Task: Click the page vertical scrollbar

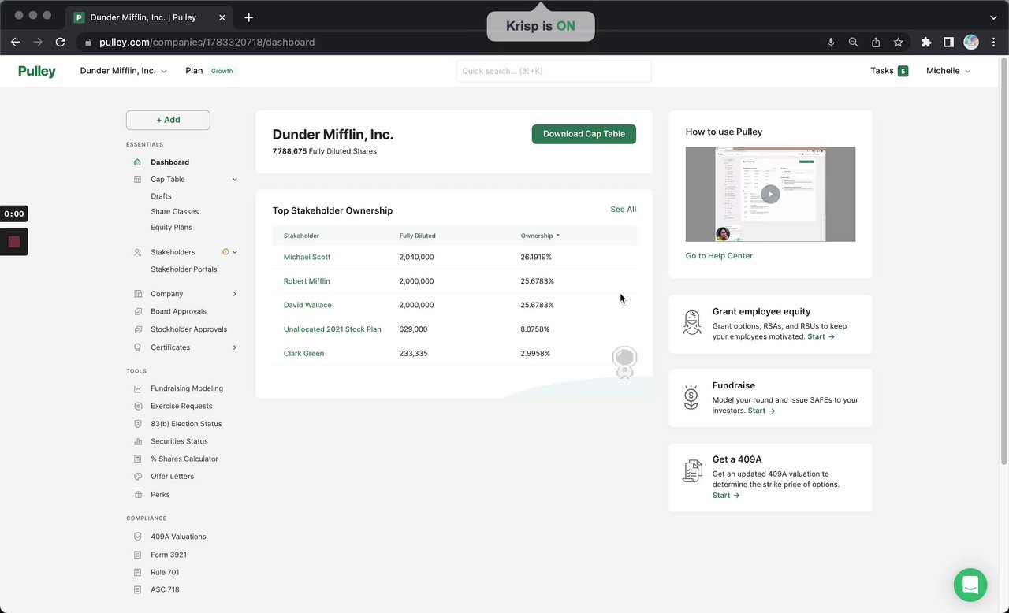Action: pyautogui.click(x=1003, y=260)
